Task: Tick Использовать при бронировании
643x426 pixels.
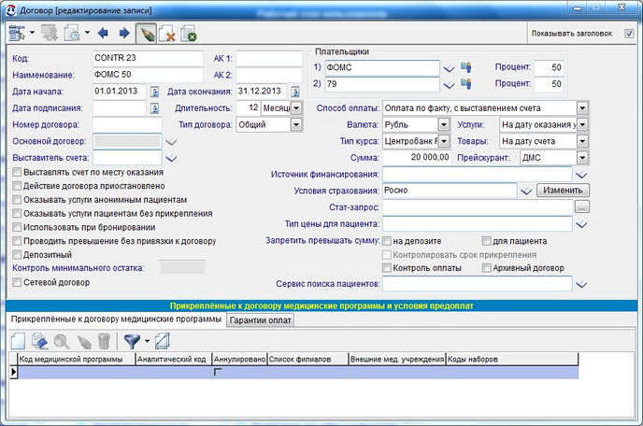Action: click(x=17, y=227)
